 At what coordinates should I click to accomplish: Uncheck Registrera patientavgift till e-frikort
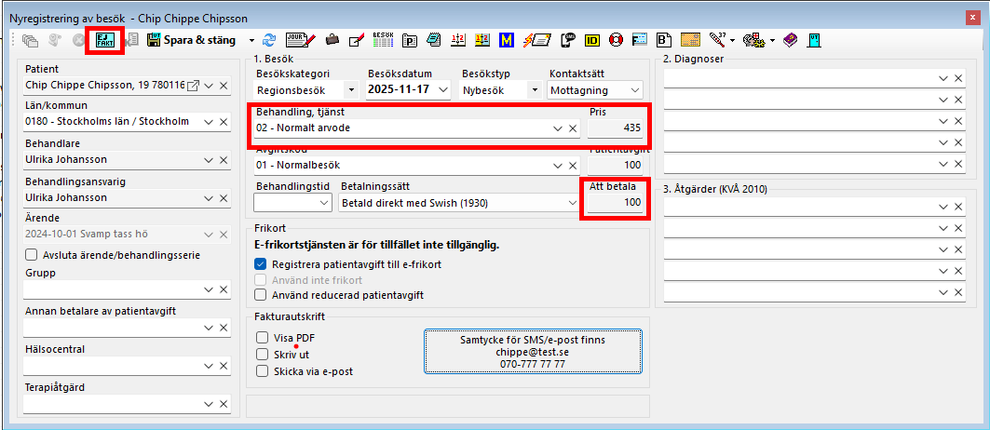262,264
